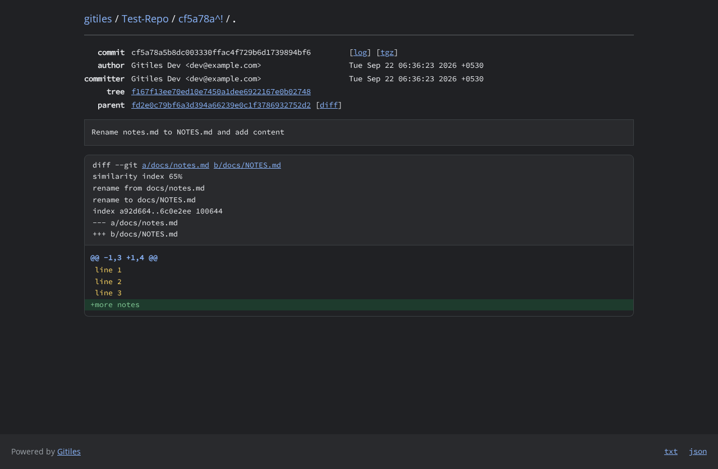View the commit log link

point(360,52)
